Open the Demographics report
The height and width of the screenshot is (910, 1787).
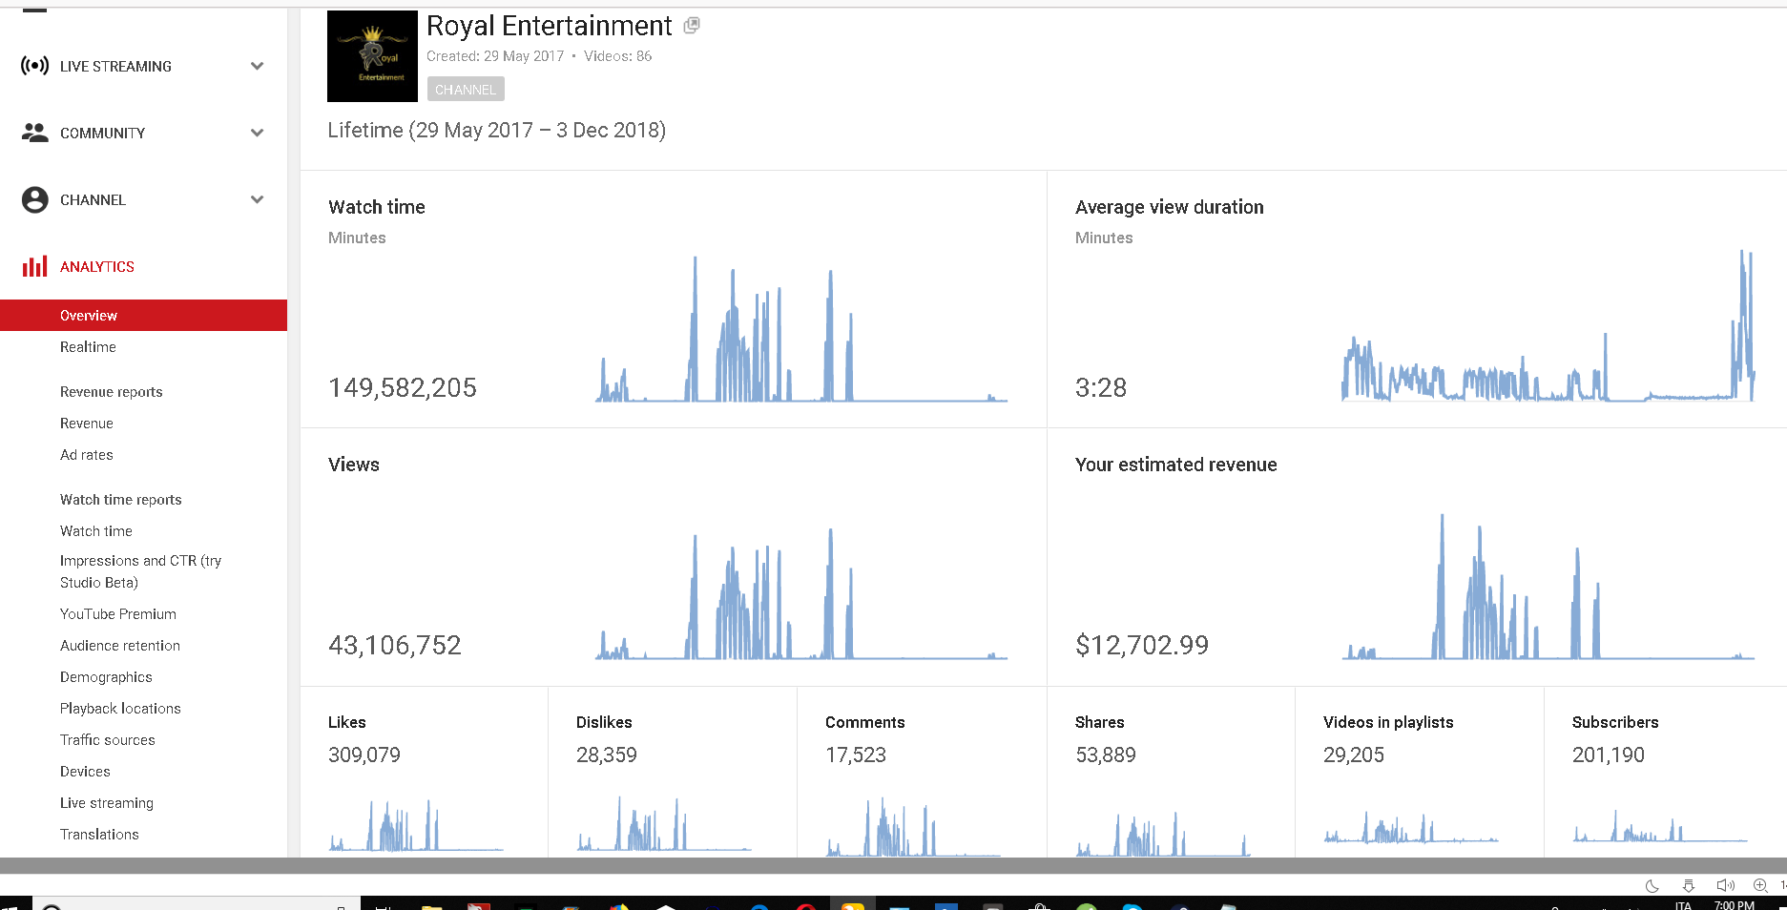[106, 677]
